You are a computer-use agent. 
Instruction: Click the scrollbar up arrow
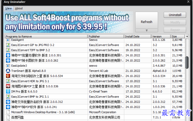(x=187, y=36)
